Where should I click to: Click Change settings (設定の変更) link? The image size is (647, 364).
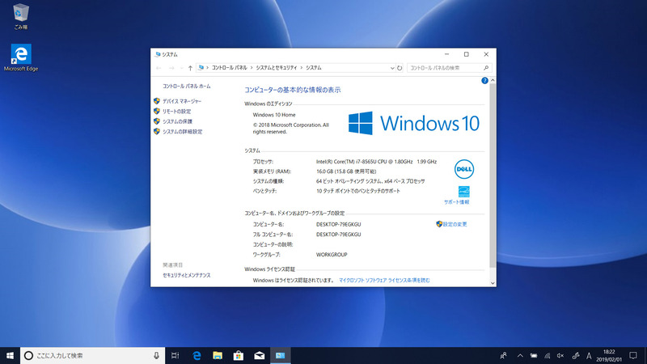[455, 224]
